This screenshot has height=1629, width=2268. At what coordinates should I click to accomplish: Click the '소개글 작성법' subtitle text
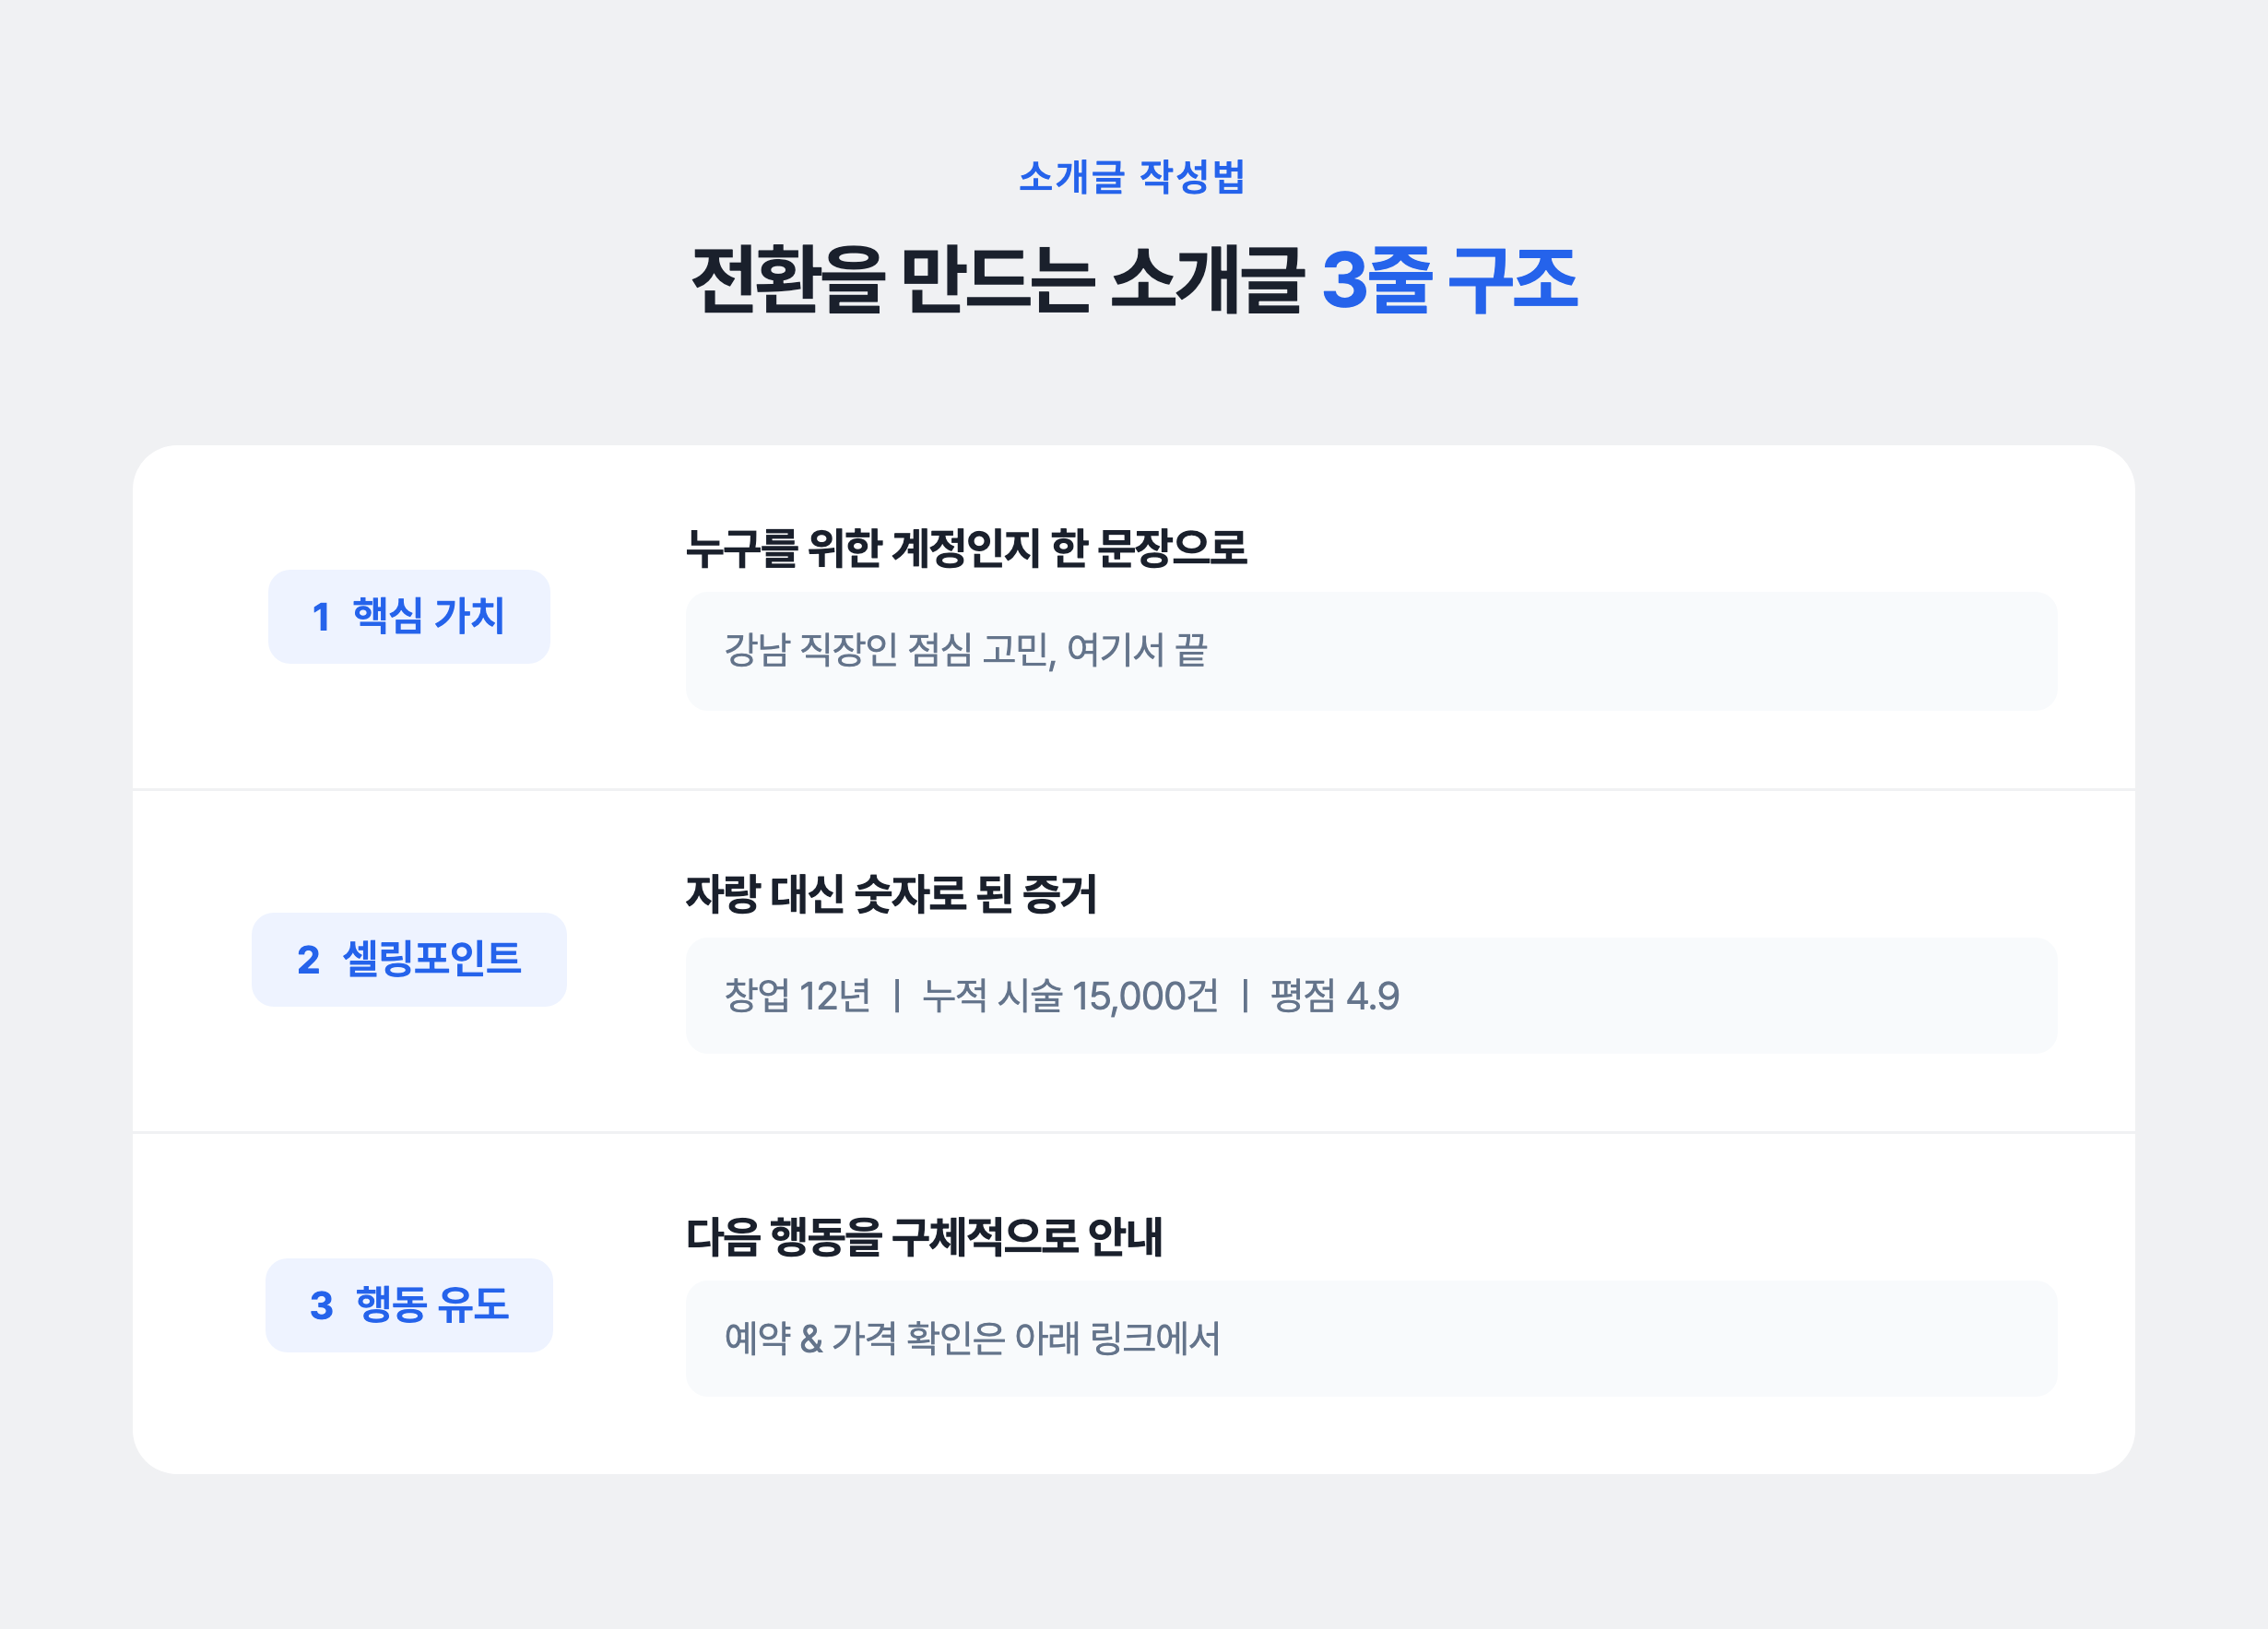coord(1132,178)
